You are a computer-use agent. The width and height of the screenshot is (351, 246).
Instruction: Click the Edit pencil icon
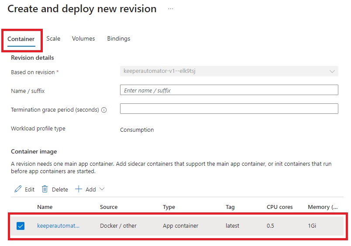[x=18, y=189]
